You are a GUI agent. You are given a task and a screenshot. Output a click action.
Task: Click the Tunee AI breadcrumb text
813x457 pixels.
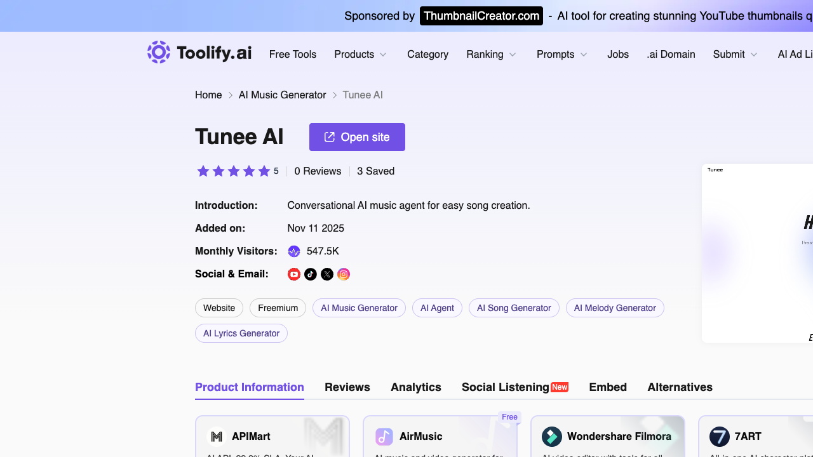(x=363, y=95)
